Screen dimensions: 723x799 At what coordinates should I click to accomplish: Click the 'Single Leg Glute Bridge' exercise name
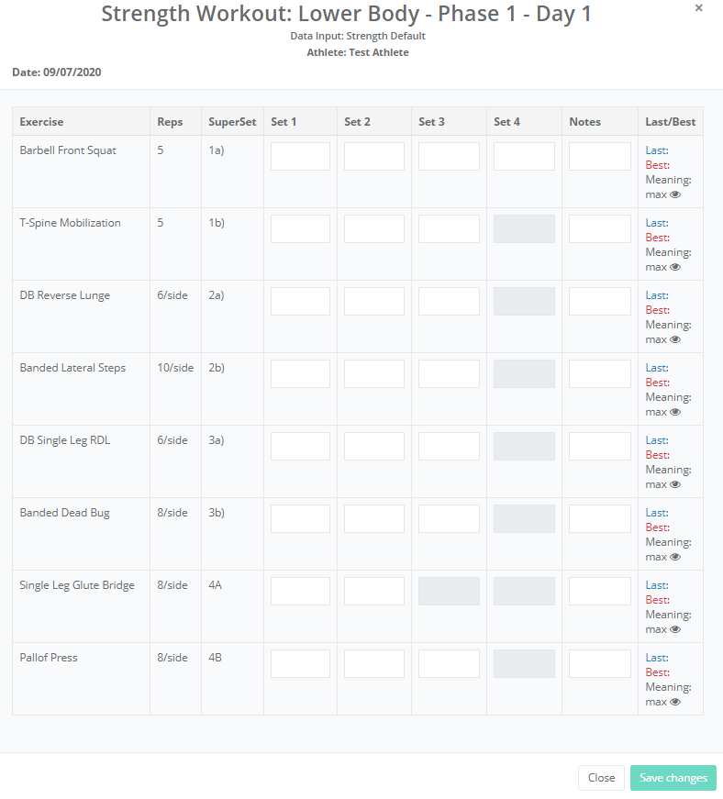77,585
